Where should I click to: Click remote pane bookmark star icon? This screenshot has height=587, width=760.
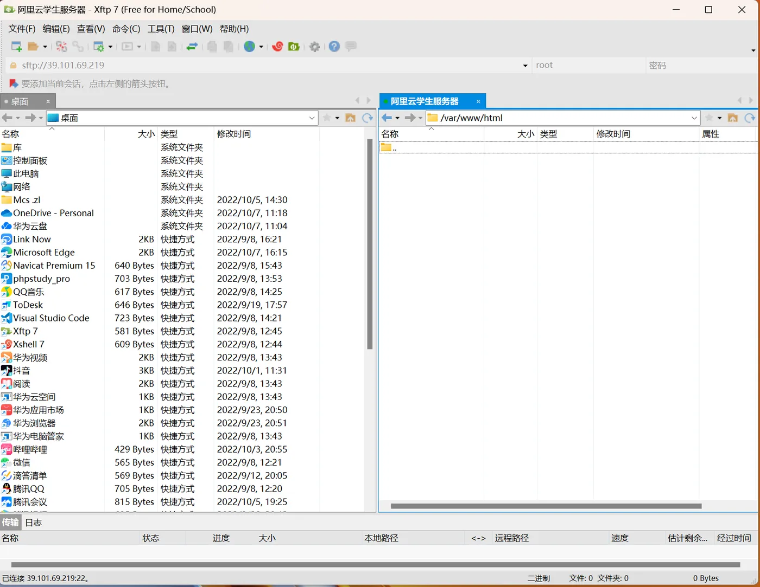(x=709, y=118)
